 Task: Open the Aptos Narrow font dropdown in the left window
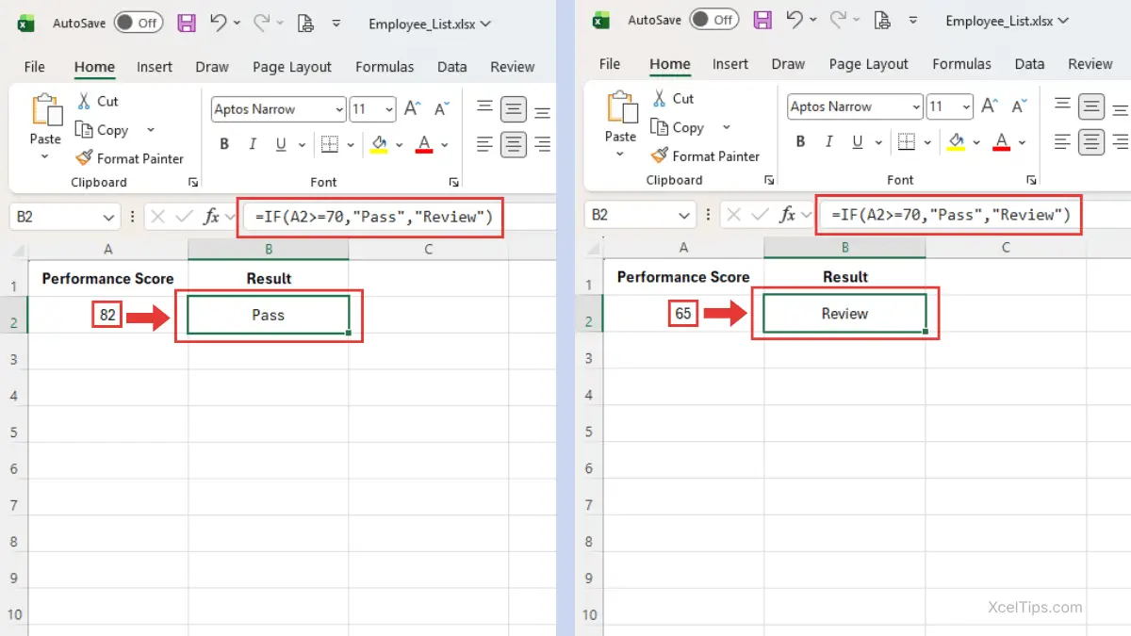[x=339, y=109]
